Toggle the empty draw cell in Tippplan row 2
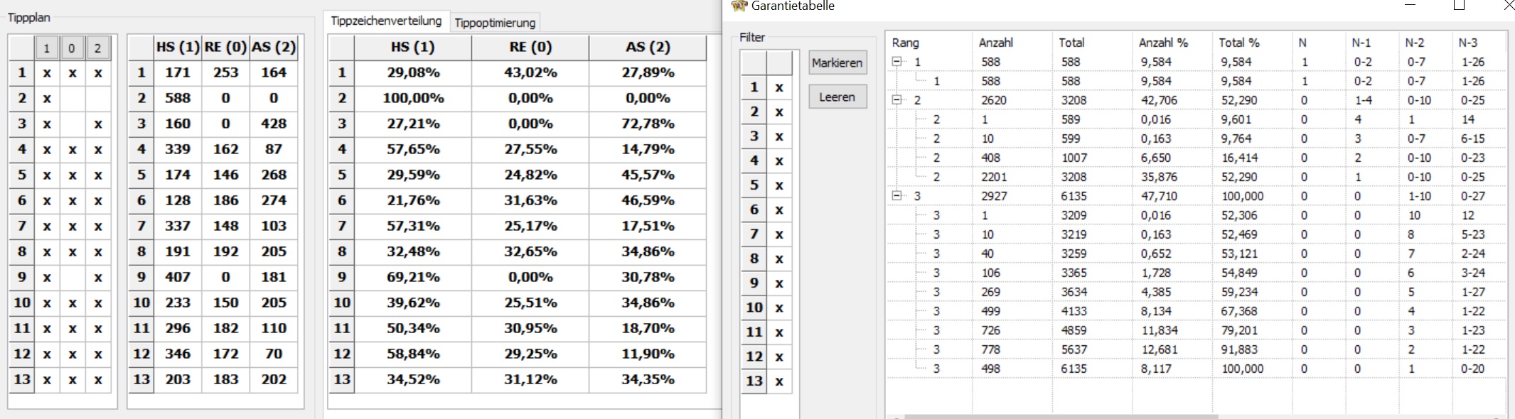The image size is (1515, 419). (72, 98)
